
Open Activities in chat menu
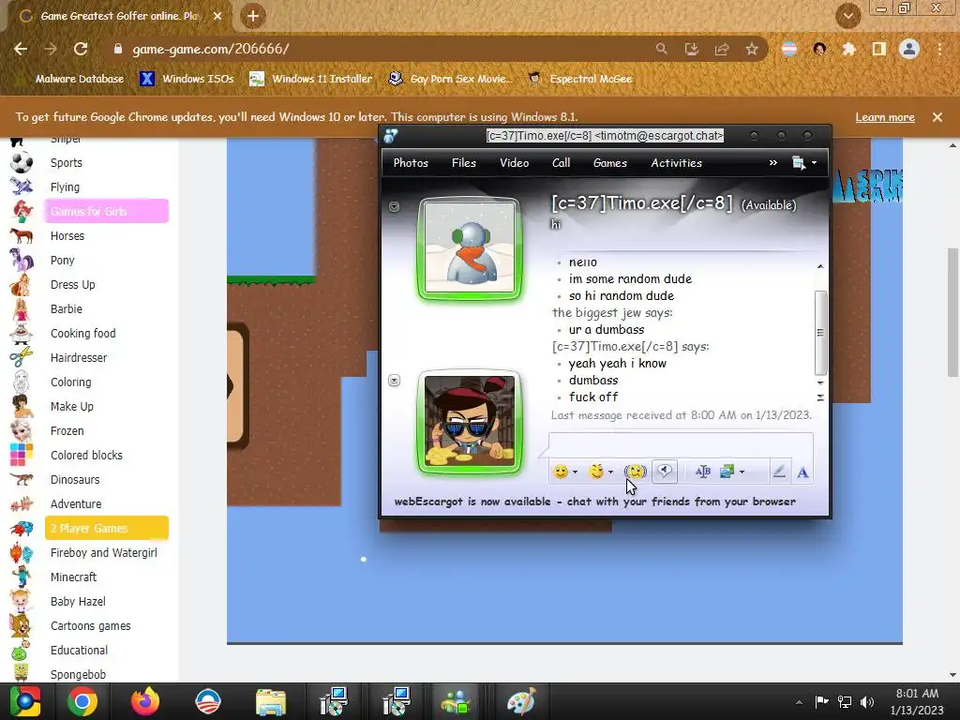tap(677, 163)
